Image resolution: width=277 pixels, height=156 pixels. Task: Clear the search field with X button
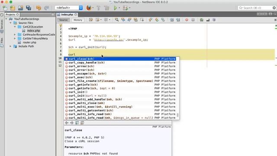[x=274, y=8]
